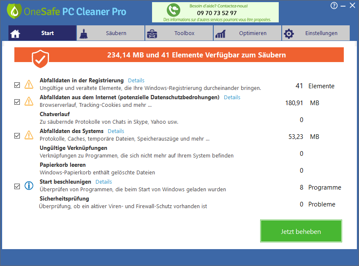Open the Einstellungen gear icon

coord(289,33)
